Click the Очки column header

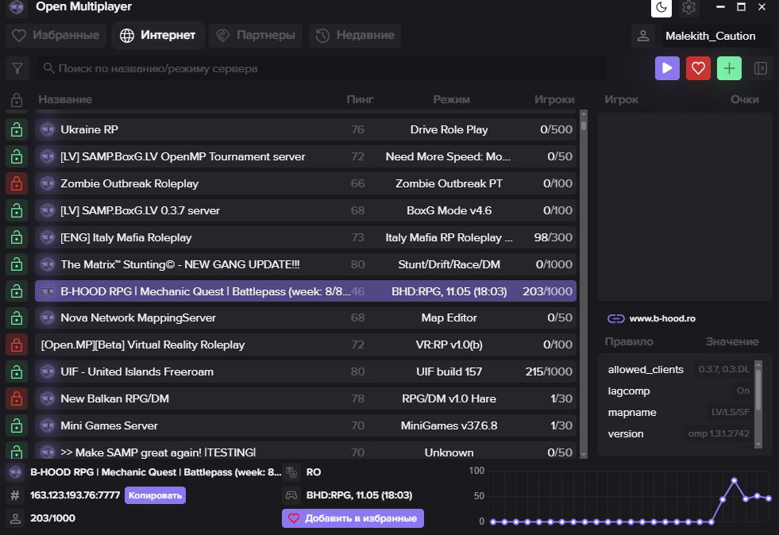coord(744,99)
